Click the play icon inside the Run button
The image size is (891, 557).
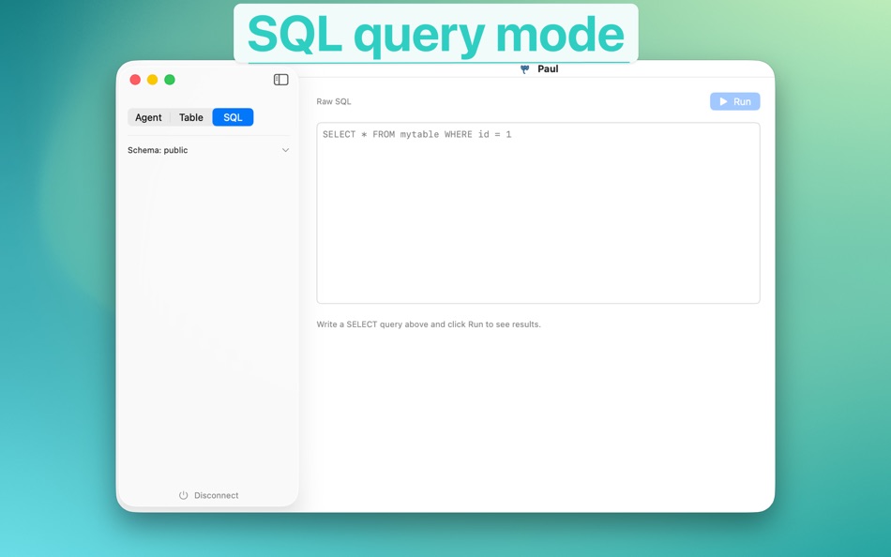(724, 100)
